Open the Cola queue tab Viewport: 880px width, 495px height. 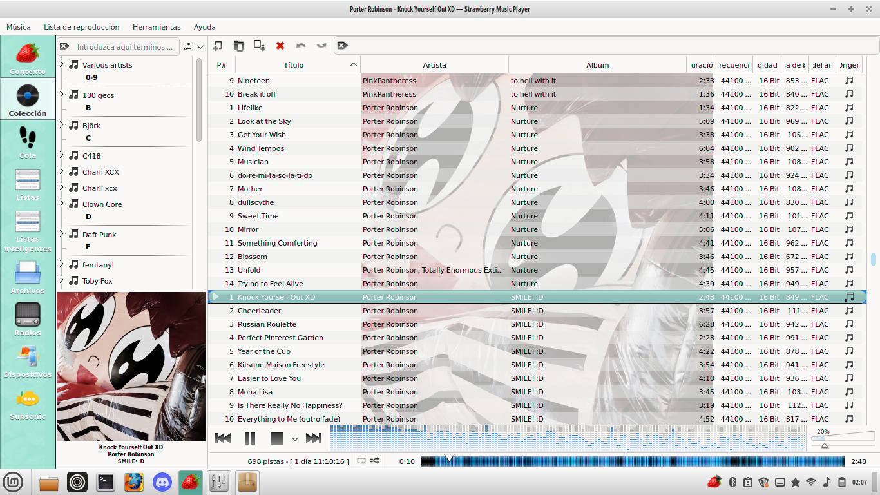tap(28, 142)
